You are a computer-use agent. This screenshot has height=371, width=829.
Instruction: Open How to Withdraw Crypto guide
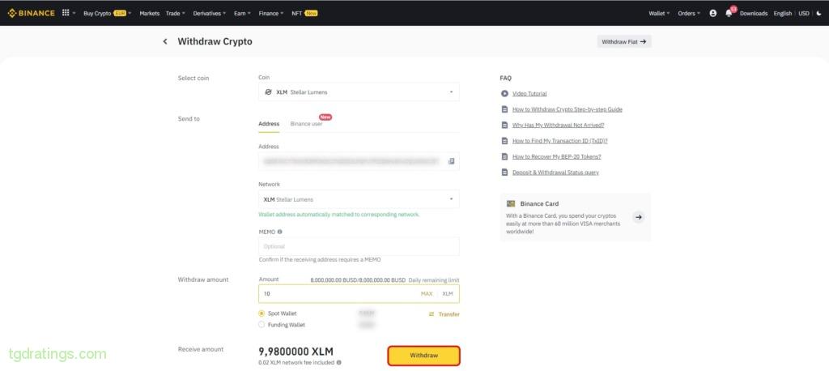click(x=568, y=109)
